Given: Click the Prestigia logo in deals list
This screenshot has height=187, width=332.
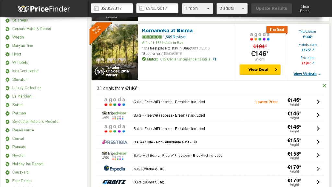Looking at the screenshot, I should click(x=115, y=142).
